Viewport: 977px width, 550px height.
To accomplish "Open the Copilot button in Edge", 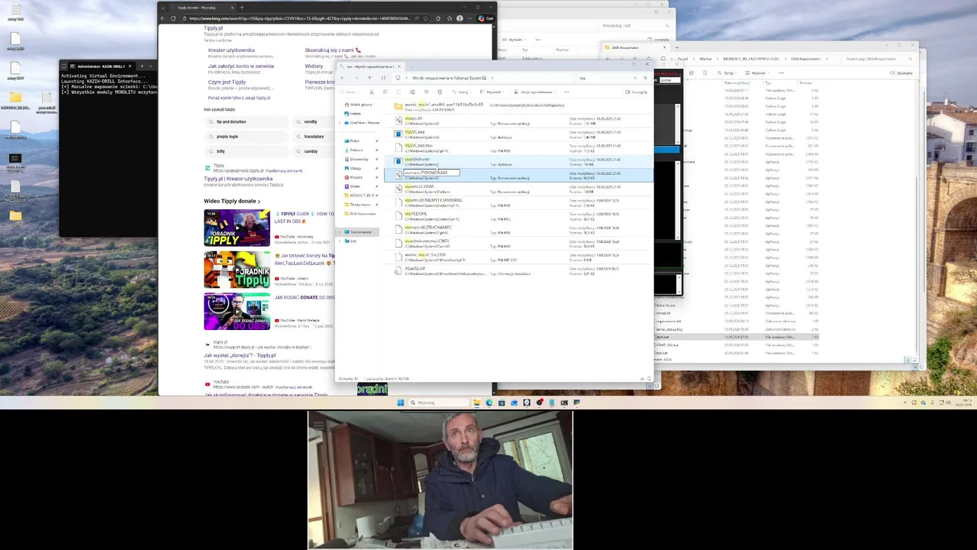I will [486, 18].
